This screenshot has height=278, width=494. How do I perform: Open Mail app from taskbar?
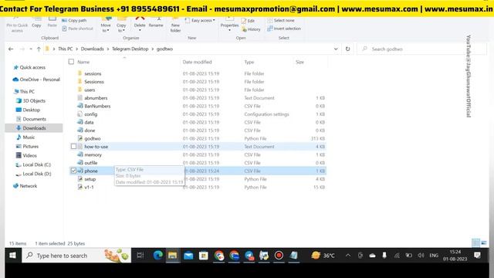[188, 256]
